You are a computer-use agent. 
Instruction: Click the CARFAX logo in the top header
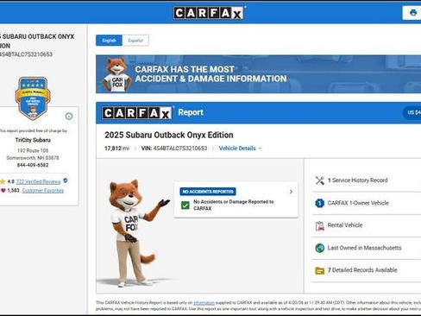pyautogui.click(x=209, y=13)
